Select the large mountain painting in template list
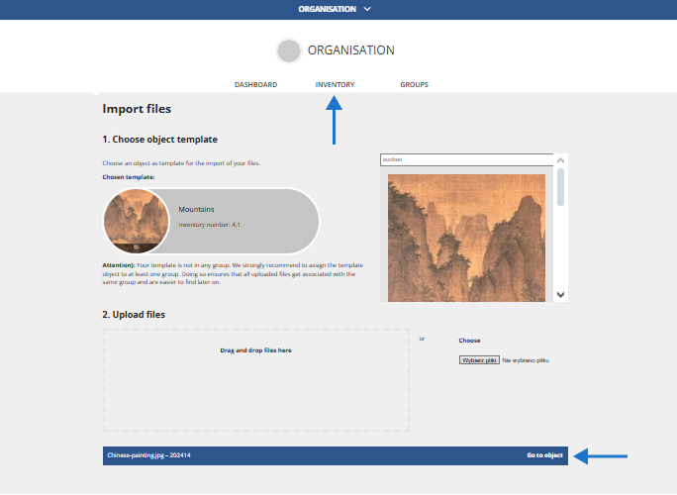The image size is (677, 495). pyautogui.click(x=465, y=238)
